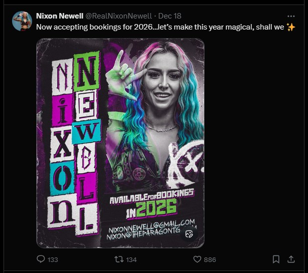This screenshot has width=308, height=273.
Task: Open the booking poster image
Action: click(x=120, y=143)
